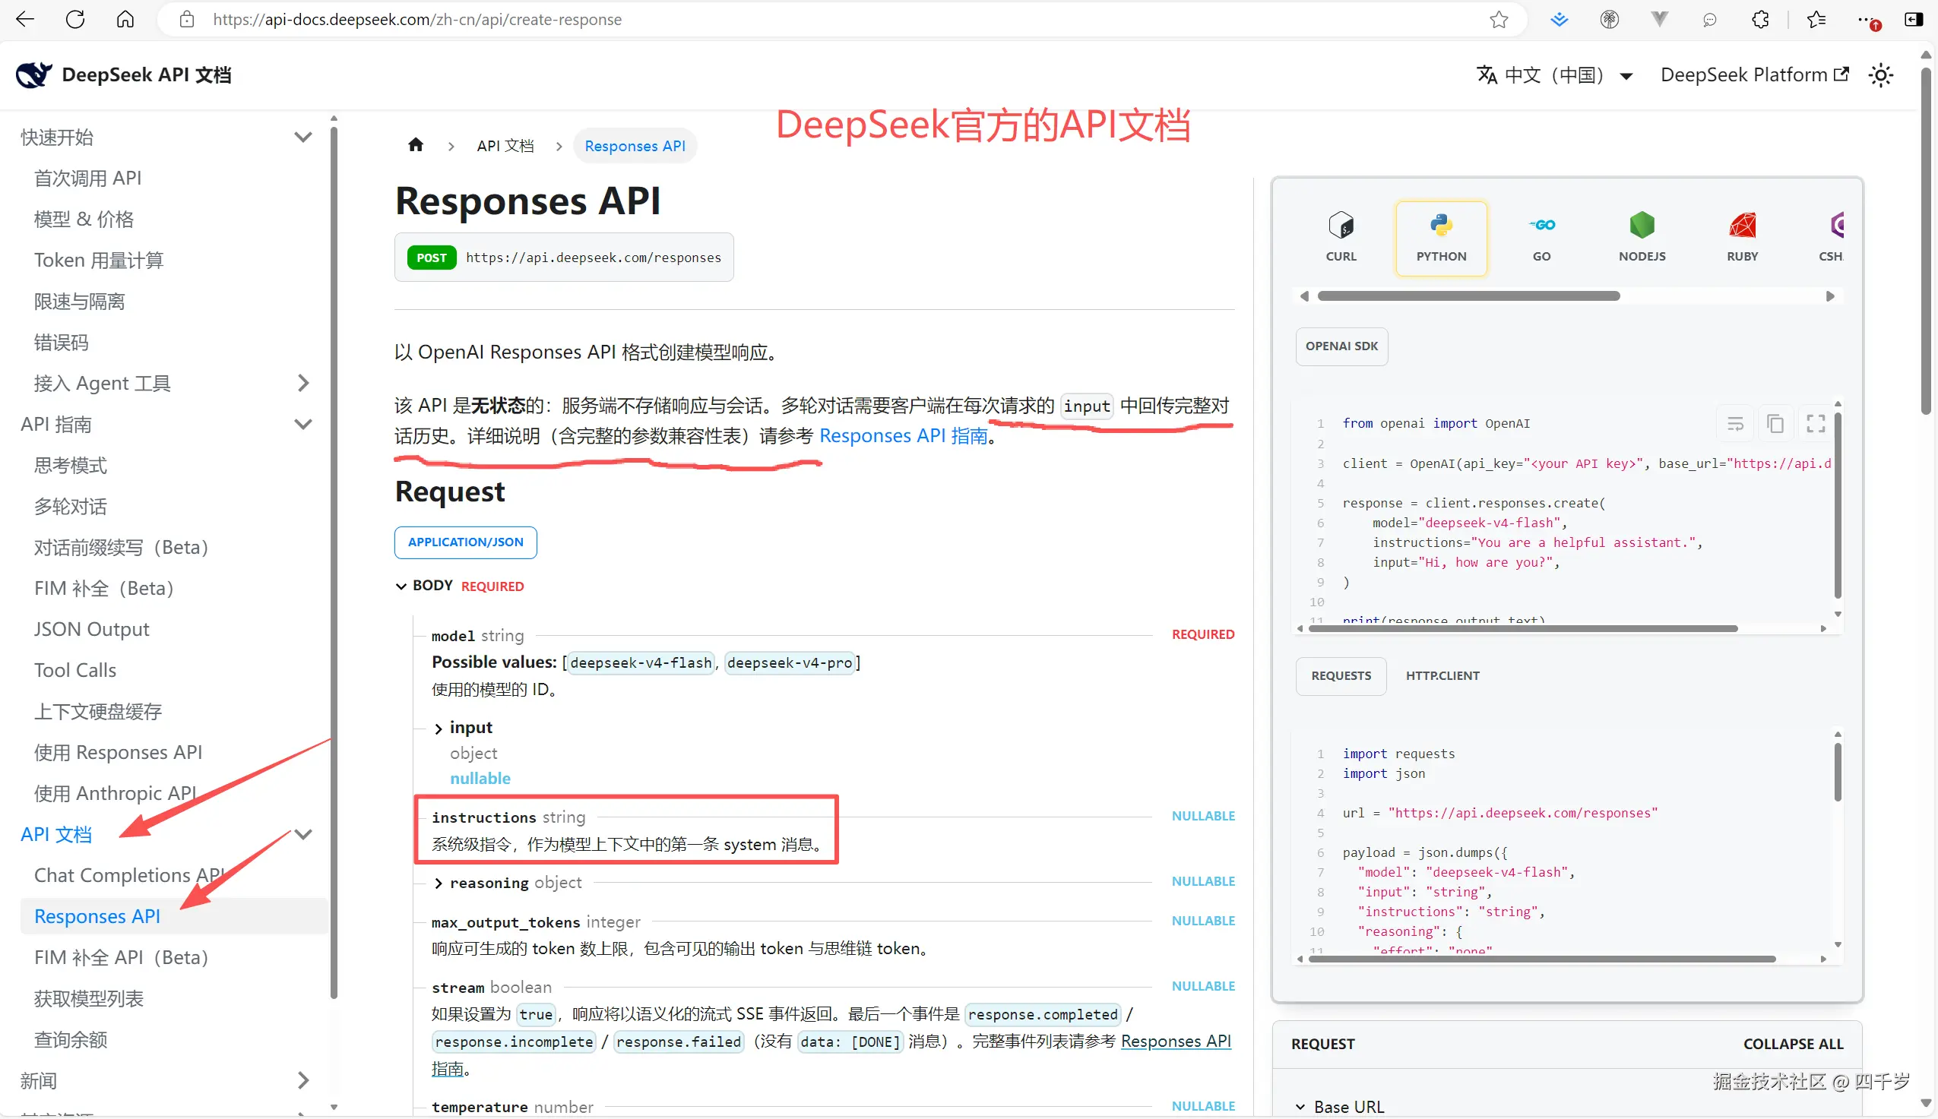
Task: Go to browser home icon
Action: tap(125, 19)
